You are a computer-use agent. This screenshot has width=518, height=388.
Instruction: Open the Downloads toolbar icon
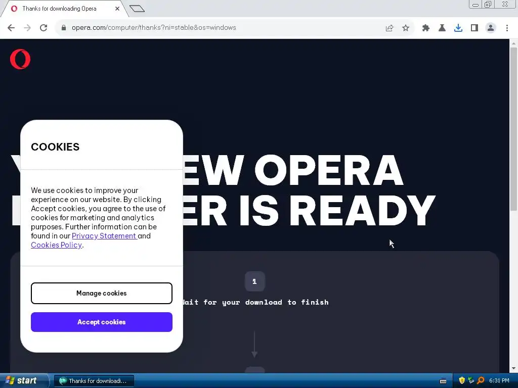(x=458, y=28)
